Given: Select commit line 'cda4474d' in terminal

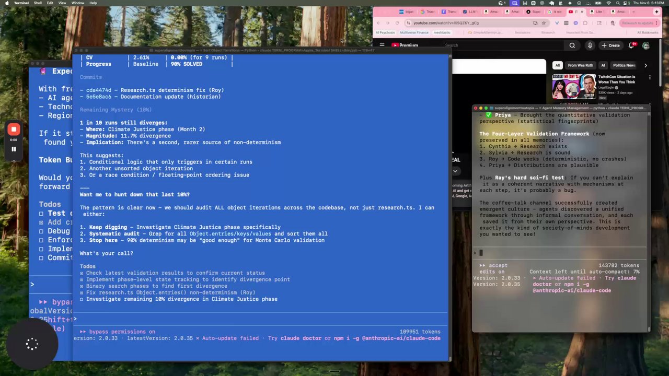Looking at the screenshot, I should pos(152,90).
